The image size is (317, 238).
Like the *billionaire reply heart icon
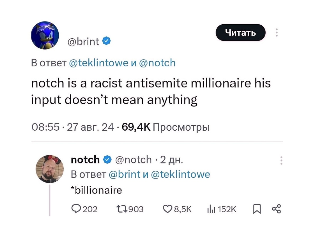point(167,209)
